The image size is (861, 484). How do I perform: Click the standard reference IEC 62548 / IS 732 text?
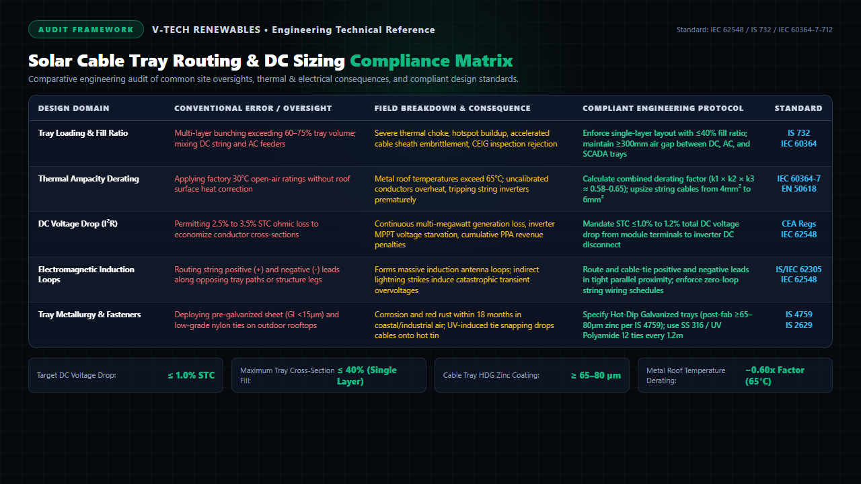coord(755,30)
